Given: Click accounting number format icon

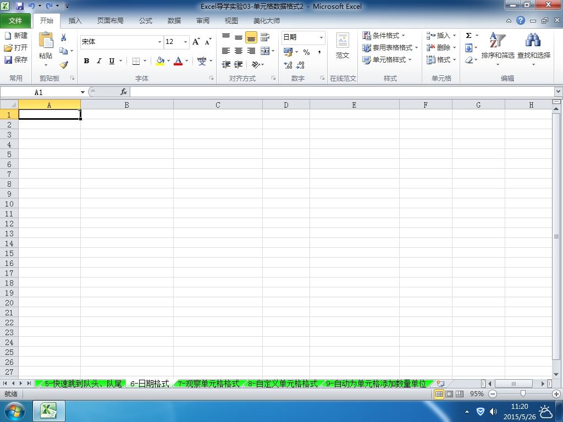Looking at the screenshot, I should [x=288, y=52].
